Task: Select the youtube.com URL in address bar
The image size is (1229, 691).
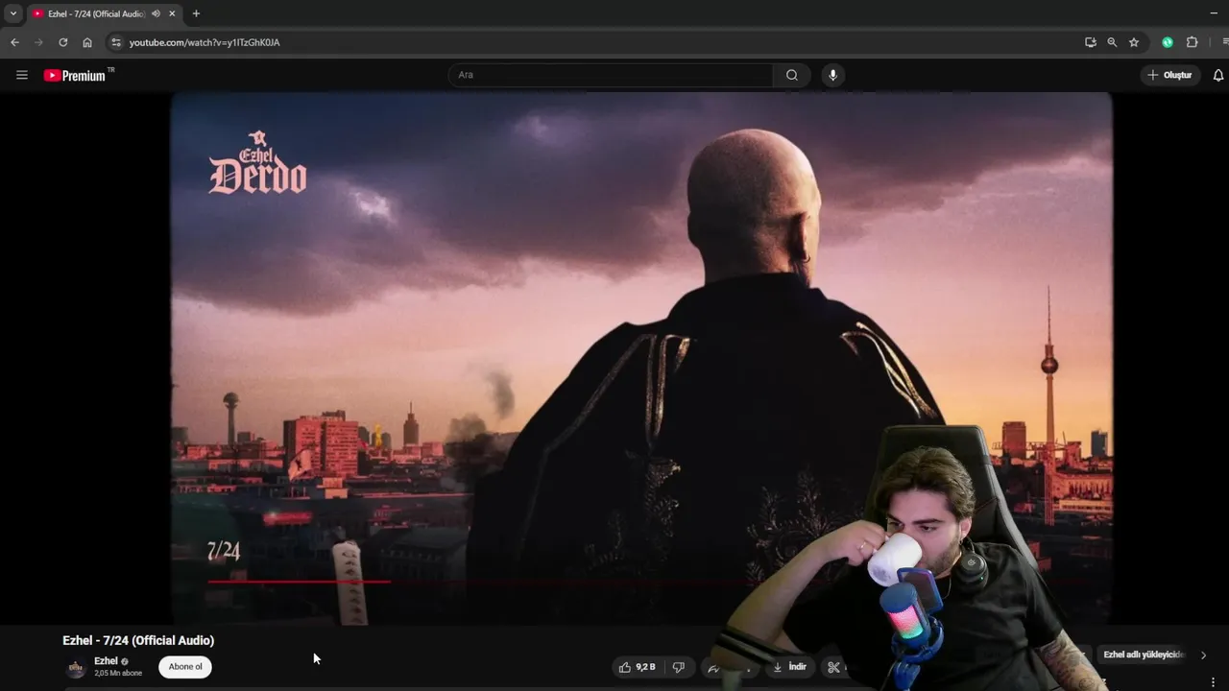Action: pos(205,42)
